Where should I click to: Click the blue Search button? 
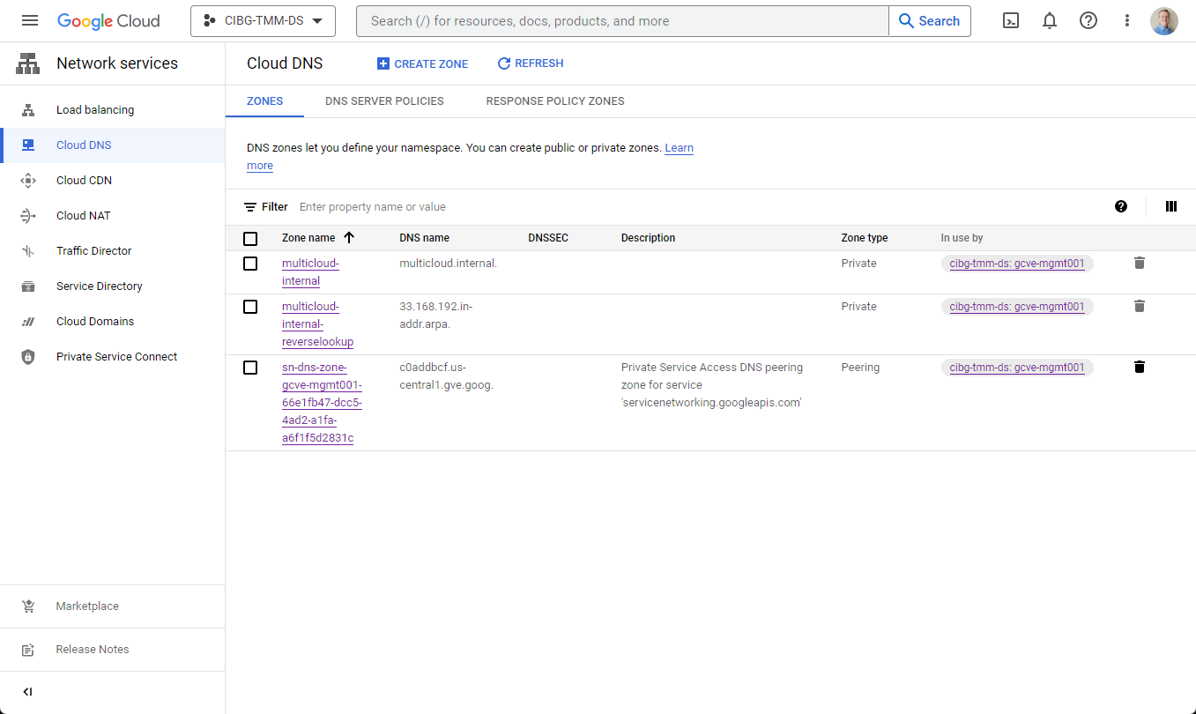930,21
